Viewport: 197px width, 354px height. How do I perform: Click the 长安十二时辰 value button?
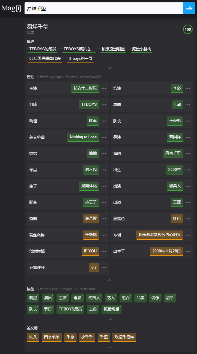tap(85, 88)
